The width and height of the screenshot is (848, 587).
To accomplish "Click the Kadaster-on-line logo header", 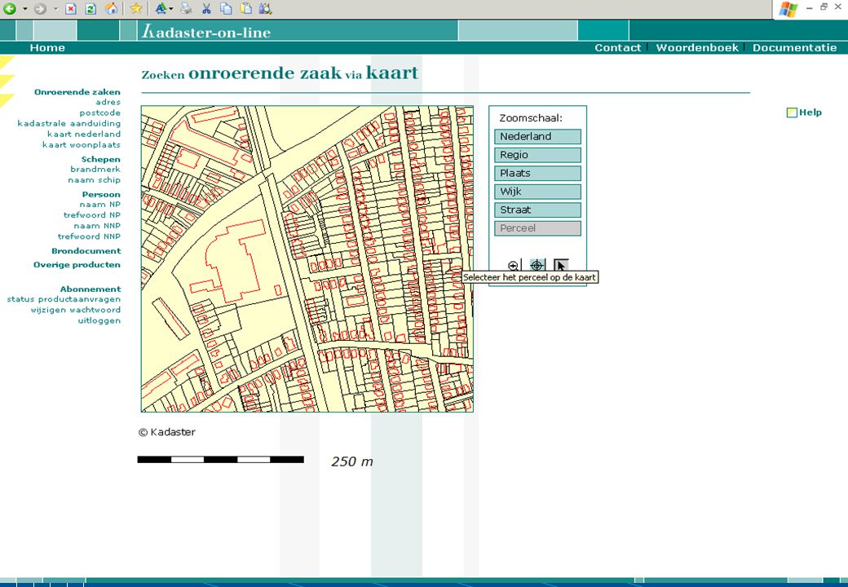I will coord(206,31).
